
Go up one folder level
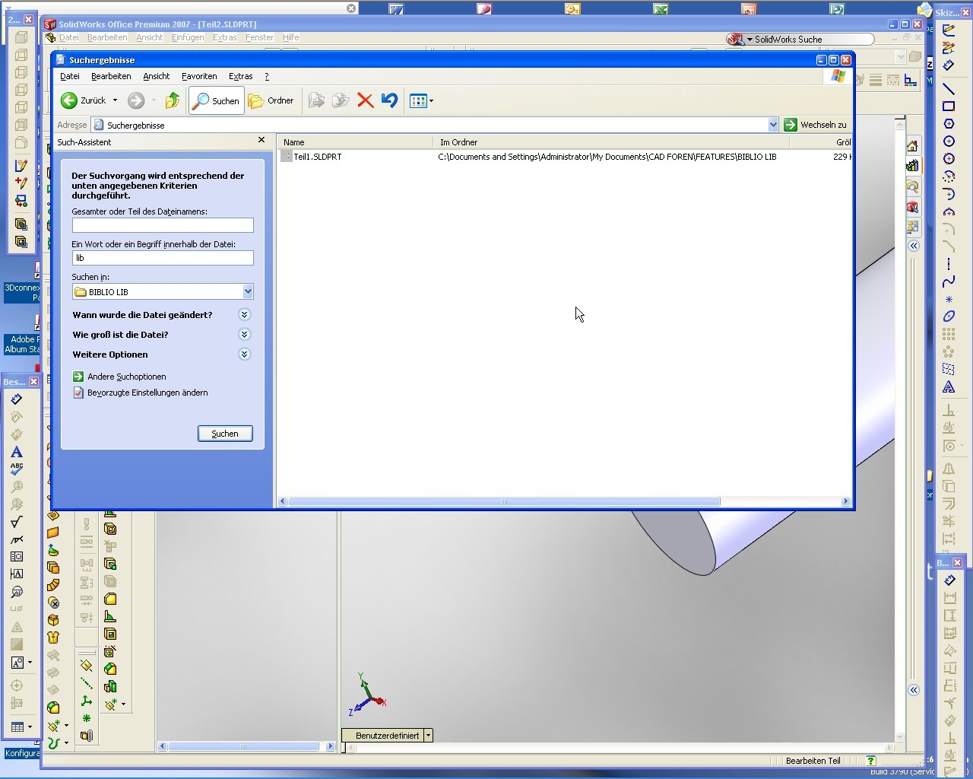click(x=173, y=100)
